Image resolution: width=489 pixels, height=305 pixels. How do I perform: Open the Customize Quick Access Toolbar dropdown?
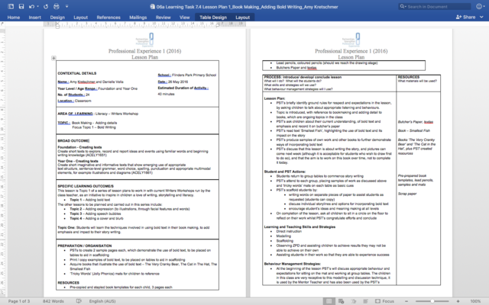click(66, 6)
